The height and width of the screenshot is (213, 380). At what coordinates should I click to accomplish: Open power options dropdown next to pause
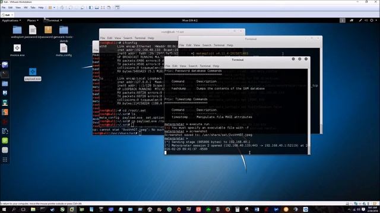(x=54, y=8)
